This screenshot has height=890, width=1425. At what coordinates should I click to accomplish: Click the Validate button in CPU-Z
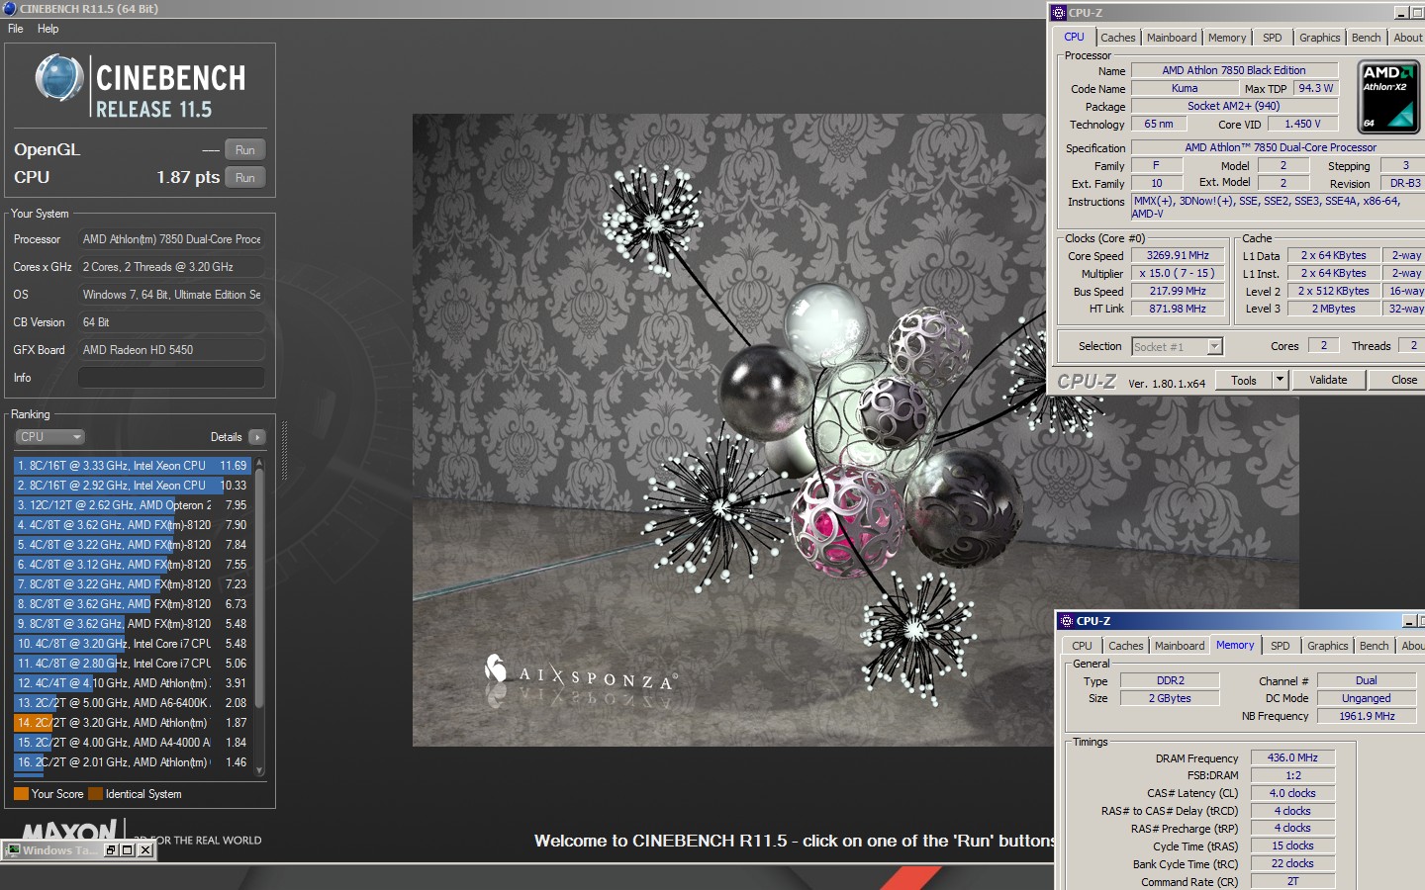pos(1328,380)
